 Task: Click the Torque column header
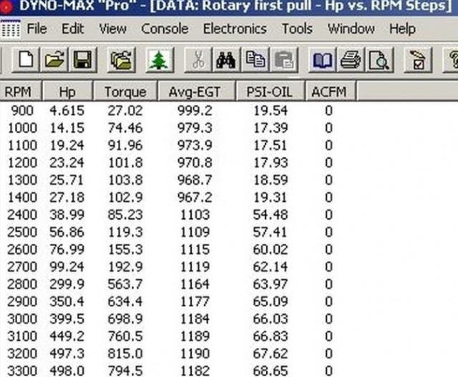(x=125, y=92)
